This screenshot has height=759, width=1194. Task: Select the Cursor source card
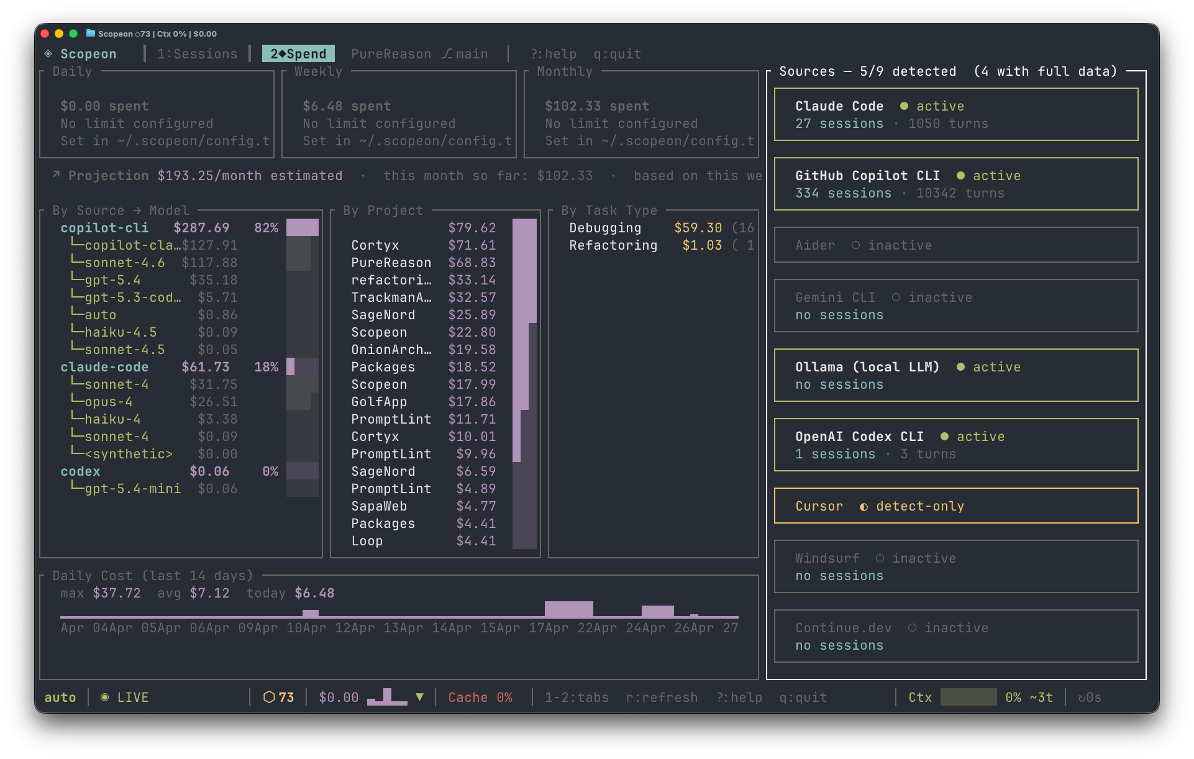tap(956, 506)
